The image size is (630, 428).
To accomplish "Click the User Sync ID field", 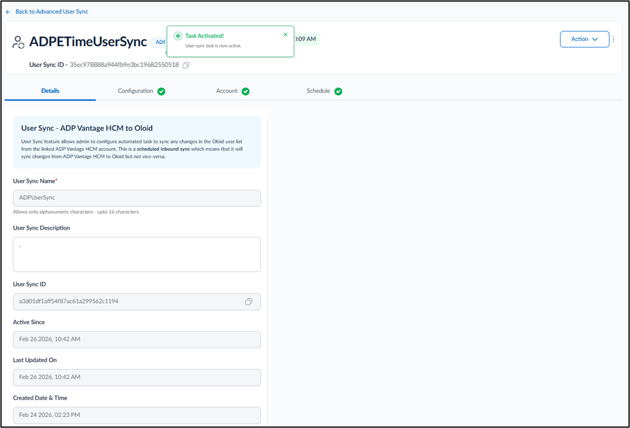I will pyautogui.click(x=137, y=302).
